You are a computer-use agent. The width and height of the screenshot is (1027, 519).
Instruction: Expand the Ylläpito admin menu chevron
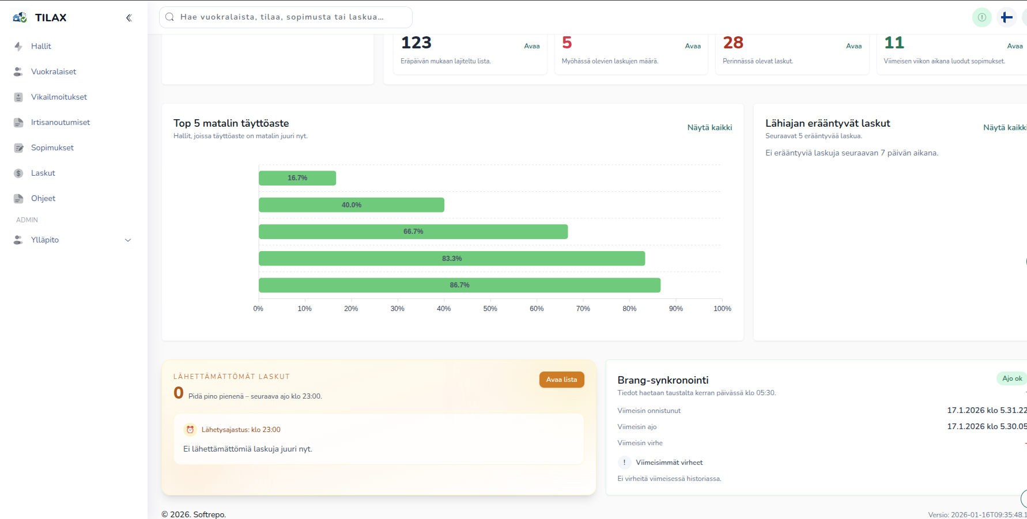128,240
